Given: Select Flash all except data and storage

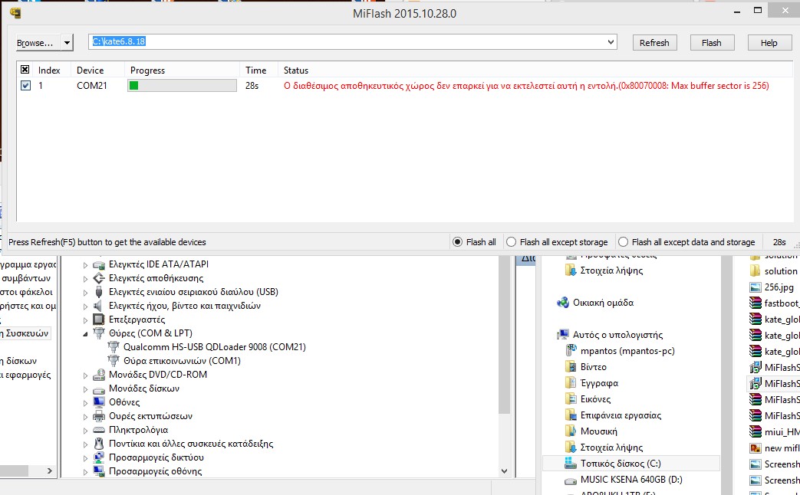Looking at the screenshot, I should (624, 242).
